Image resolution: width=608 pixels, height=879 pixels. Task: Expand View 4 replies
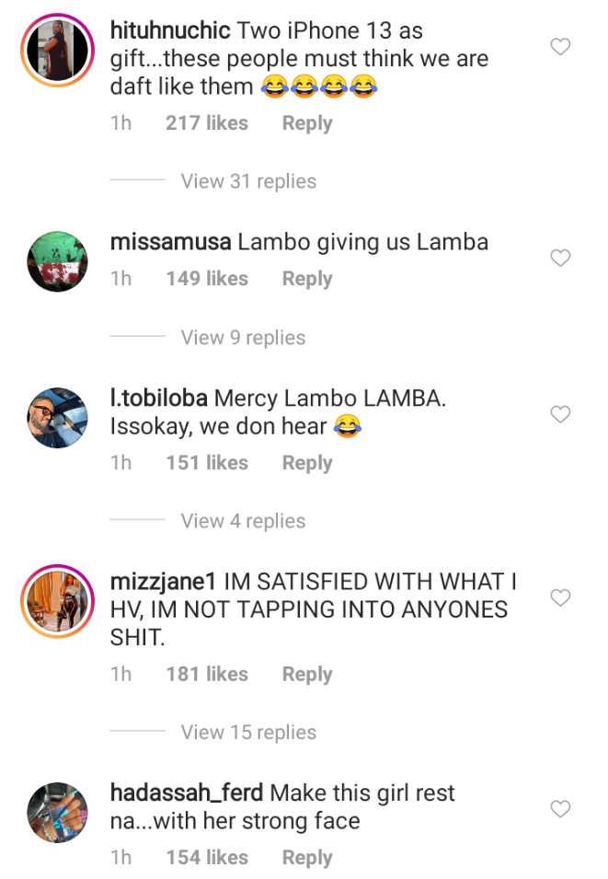pyautogui.click(x=243, y=521)
